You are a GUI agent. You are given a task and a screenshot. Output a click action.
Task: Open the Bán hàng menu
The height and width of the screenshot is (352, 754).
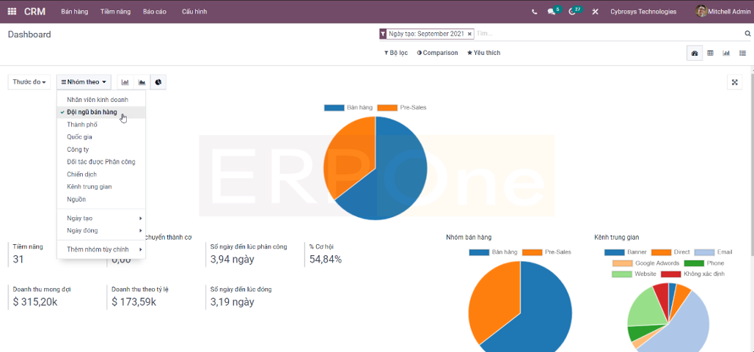pyautogui.click(x=75, y=12)
